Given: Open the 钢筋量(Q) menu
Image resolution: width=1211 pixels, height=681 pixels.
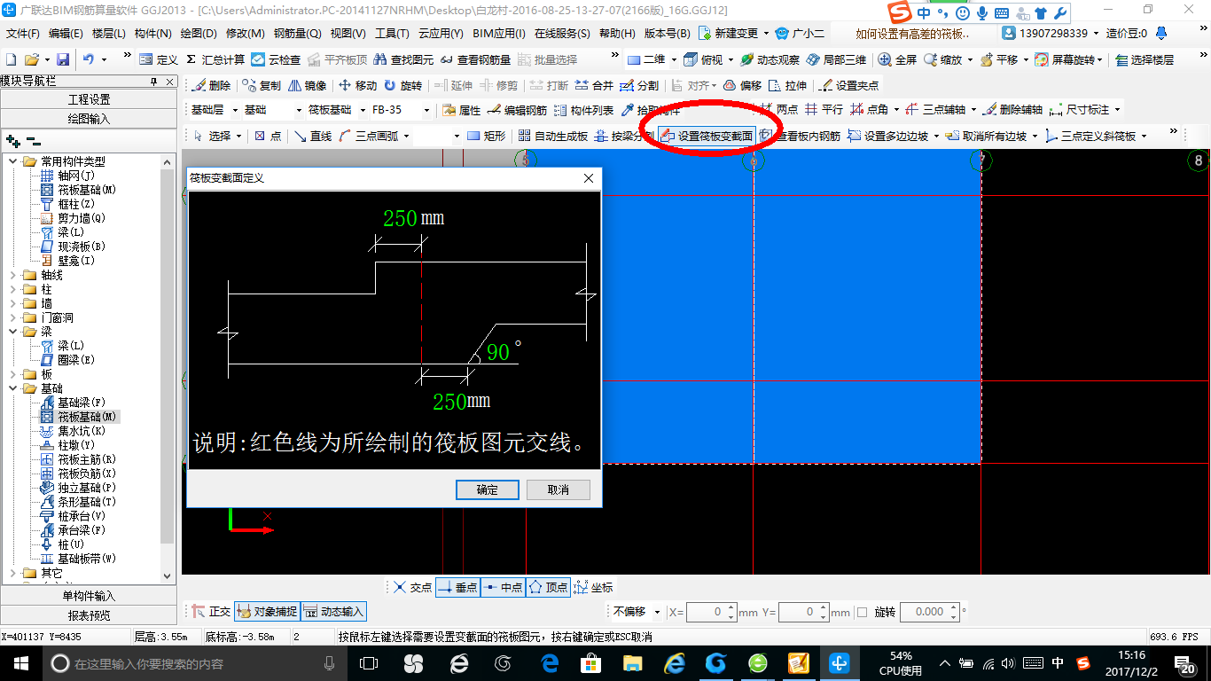Looking at the screenshot, I should click(x=298, y=34).
